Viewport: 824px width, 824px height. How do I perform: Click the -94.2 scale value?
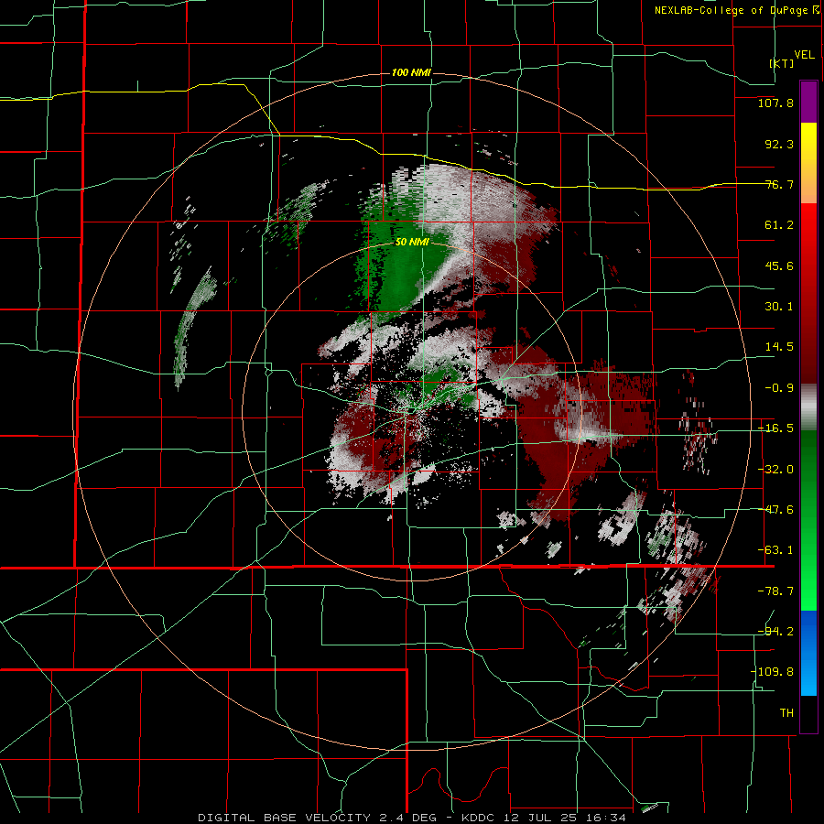point(775,631)
